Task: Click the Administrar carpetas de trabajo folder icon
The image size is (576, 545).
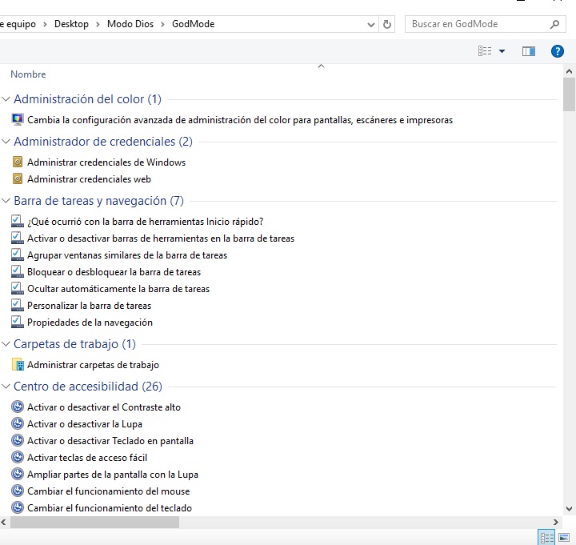Action: tap(18, 365)
